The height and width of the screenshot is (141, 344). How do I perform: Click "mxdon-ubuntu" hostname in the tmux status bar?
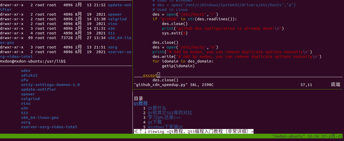coord(288,136)
